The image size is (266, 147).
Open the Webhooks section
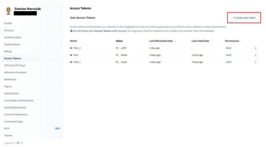click(x=32, y=79)
